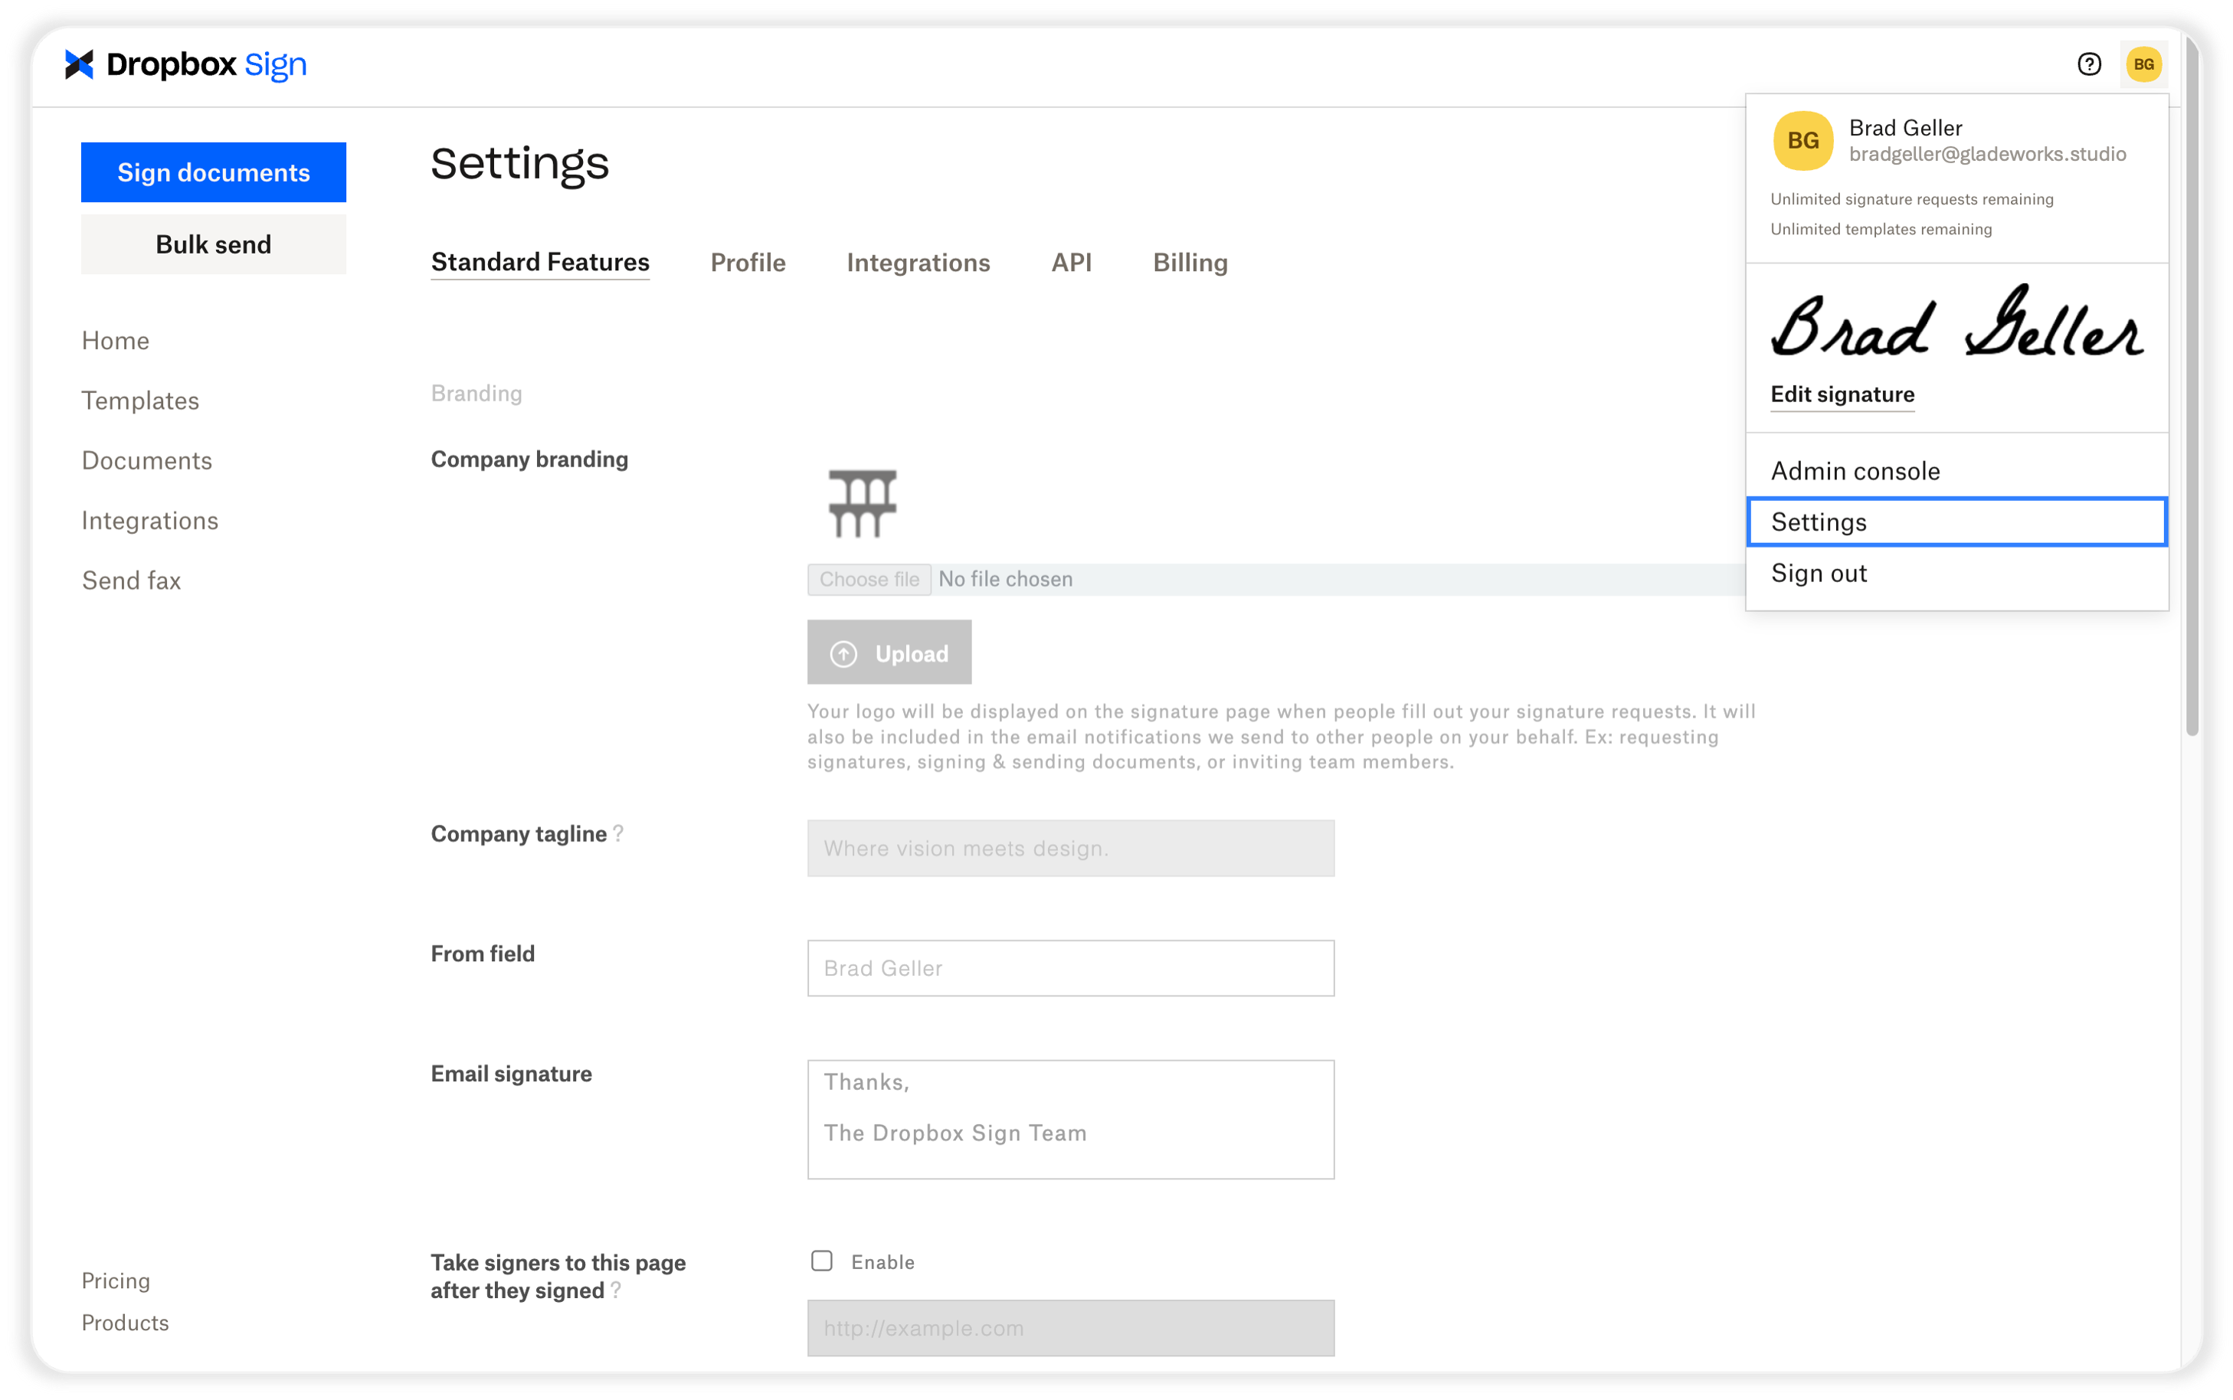This screenshot has height=1400, width=2233.
Task: Click the 'Company branding' label
Action: 529,460
